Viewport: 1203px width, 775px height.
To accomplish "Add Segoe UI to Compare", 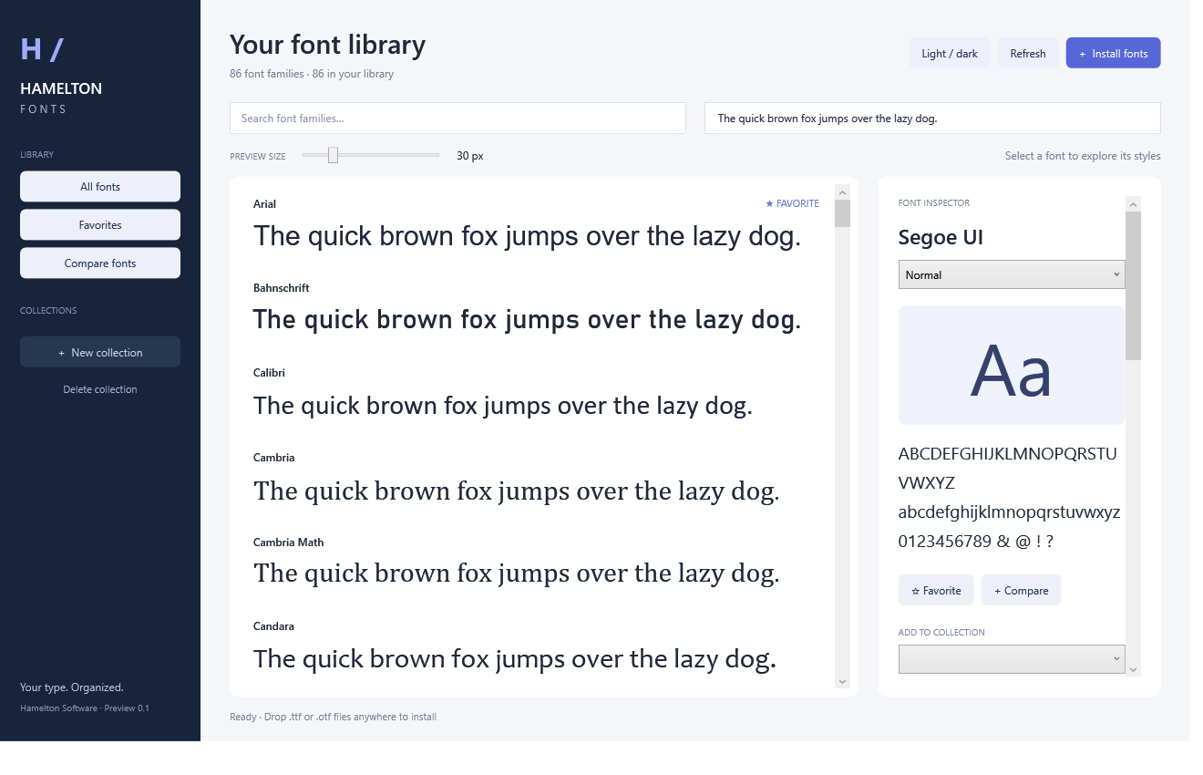I will [1021, 590].
